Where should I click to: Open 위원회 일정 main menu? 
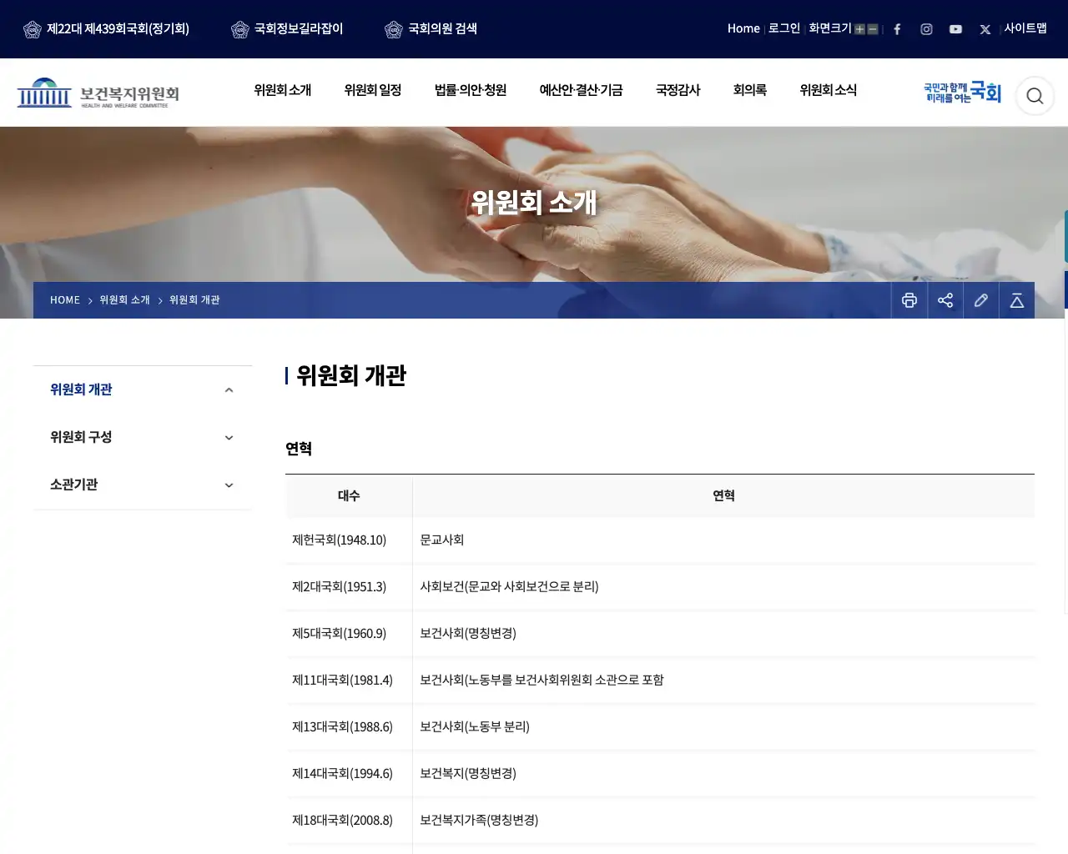click(373, 90)
